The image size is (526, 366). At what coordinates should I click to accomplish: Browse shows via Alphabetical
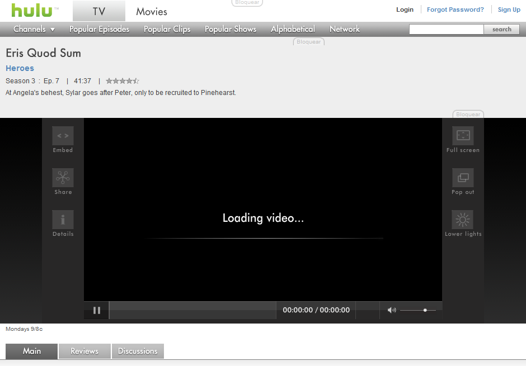coord(293,29)
